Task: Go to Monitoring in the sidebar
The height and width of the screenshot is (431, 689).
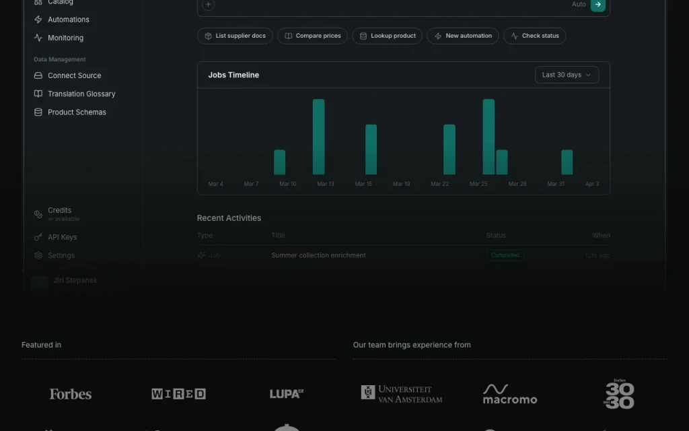Action: coord(65,38)
